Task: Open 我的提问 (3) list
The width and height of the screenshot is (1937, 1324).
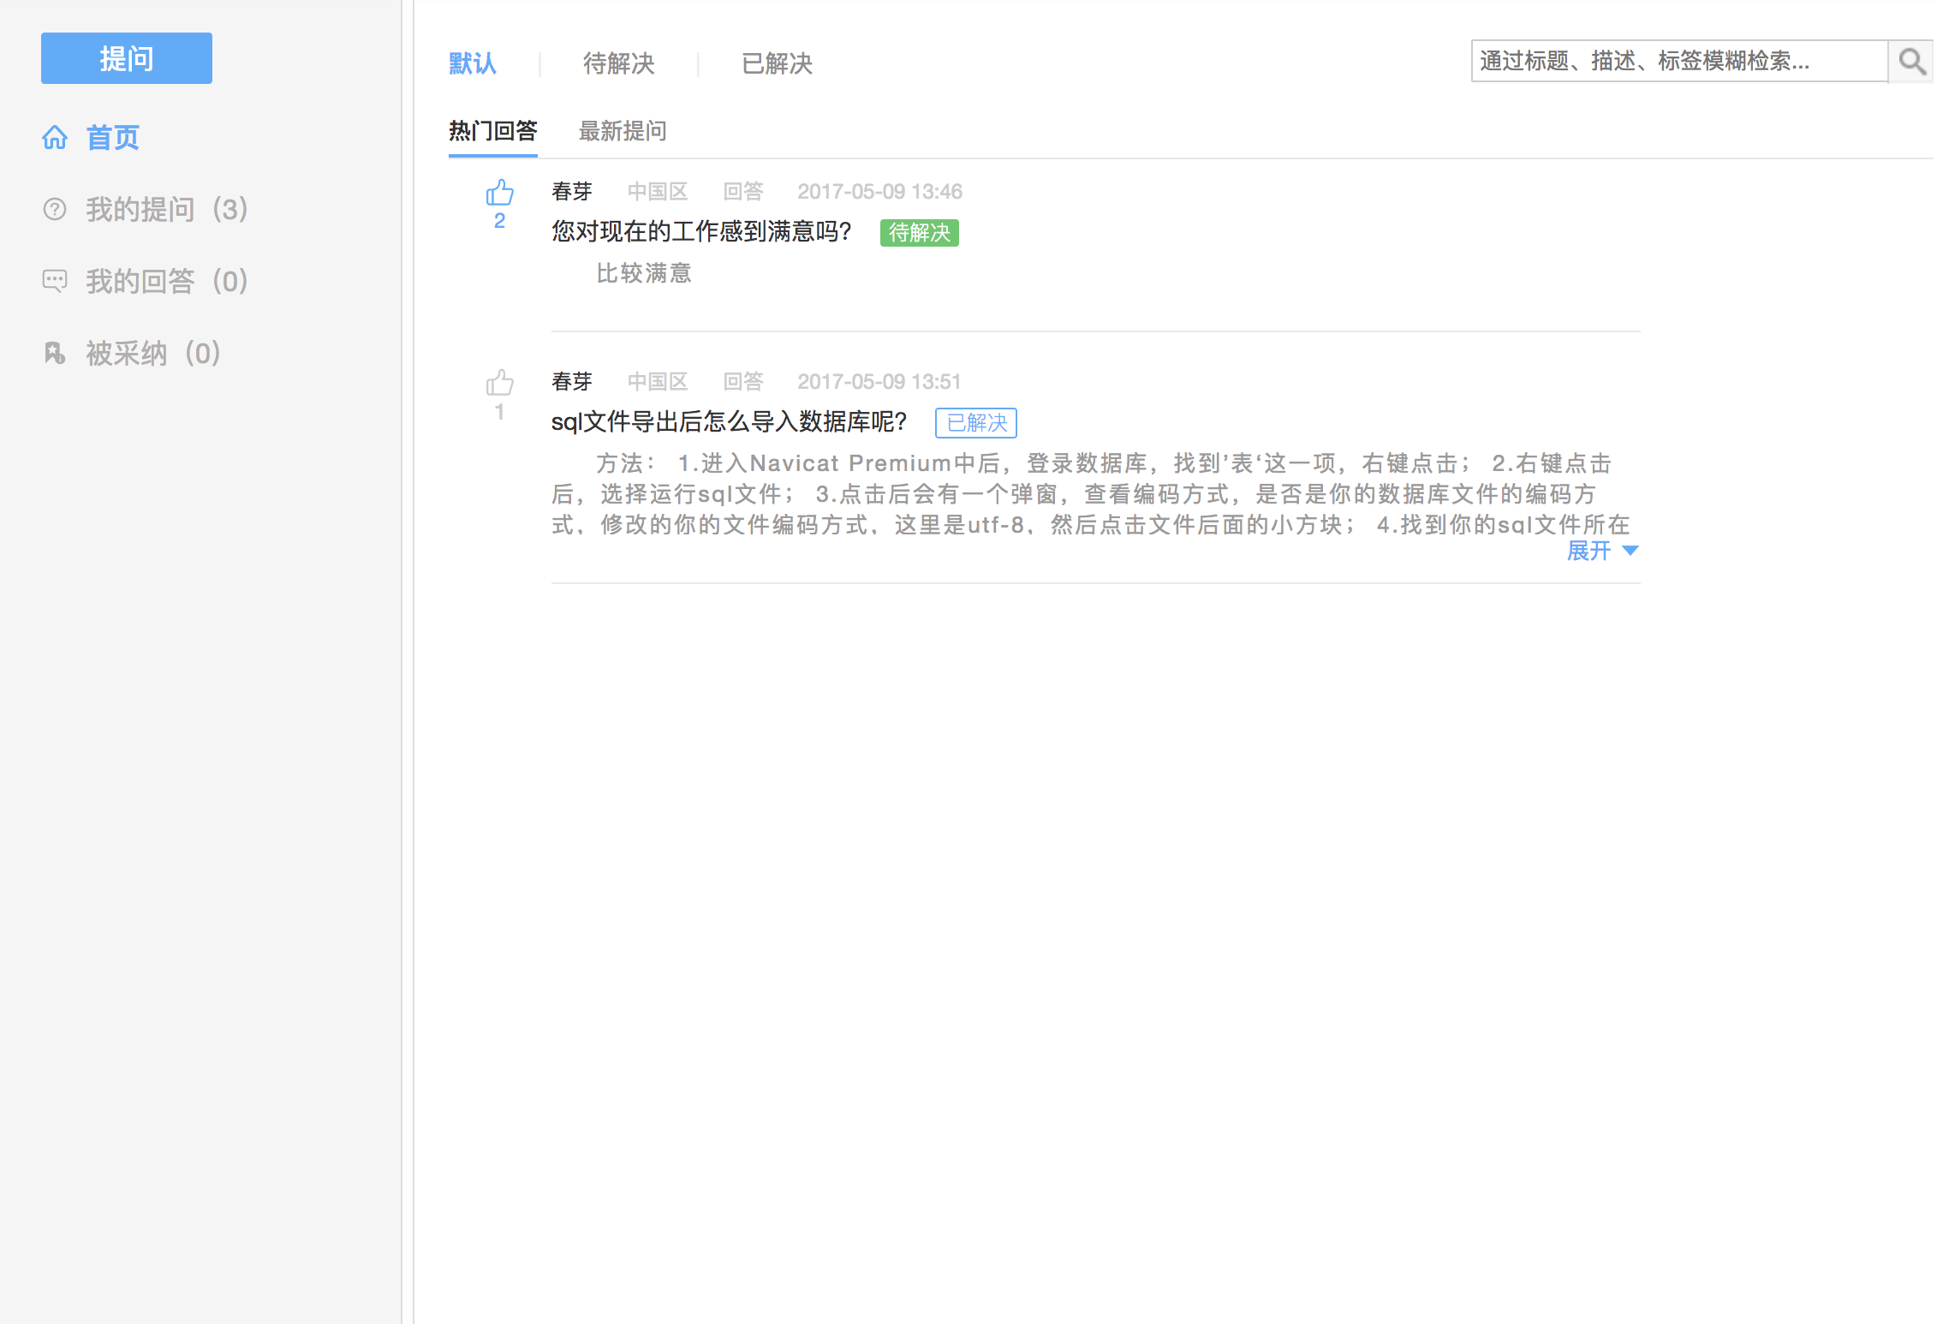Action: (x=166, y=209)
